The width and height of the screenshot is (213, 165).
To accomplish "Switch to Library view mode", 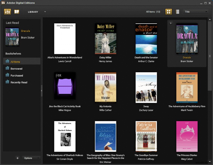I will 7,11.
